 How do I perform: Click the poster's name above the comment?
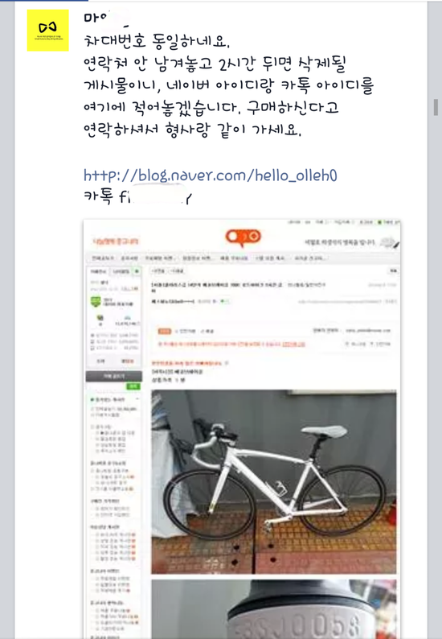[107, 18]
